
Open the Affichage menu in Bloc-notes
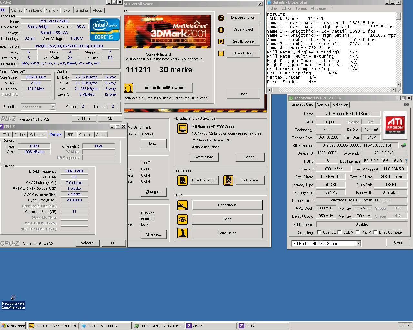tap(318, 8)
